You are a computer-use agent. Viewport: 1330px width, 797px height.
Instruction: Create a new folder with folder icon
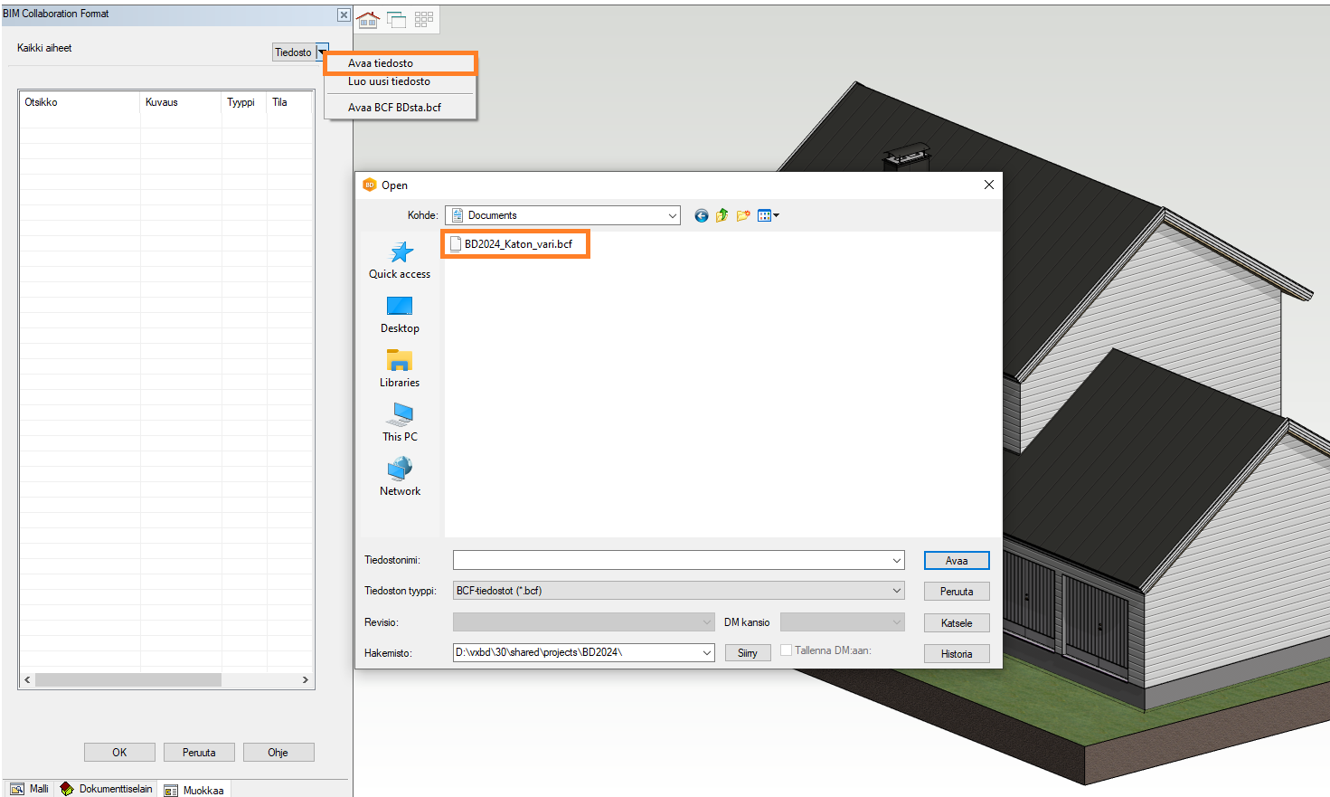click(x=743, y=215)
